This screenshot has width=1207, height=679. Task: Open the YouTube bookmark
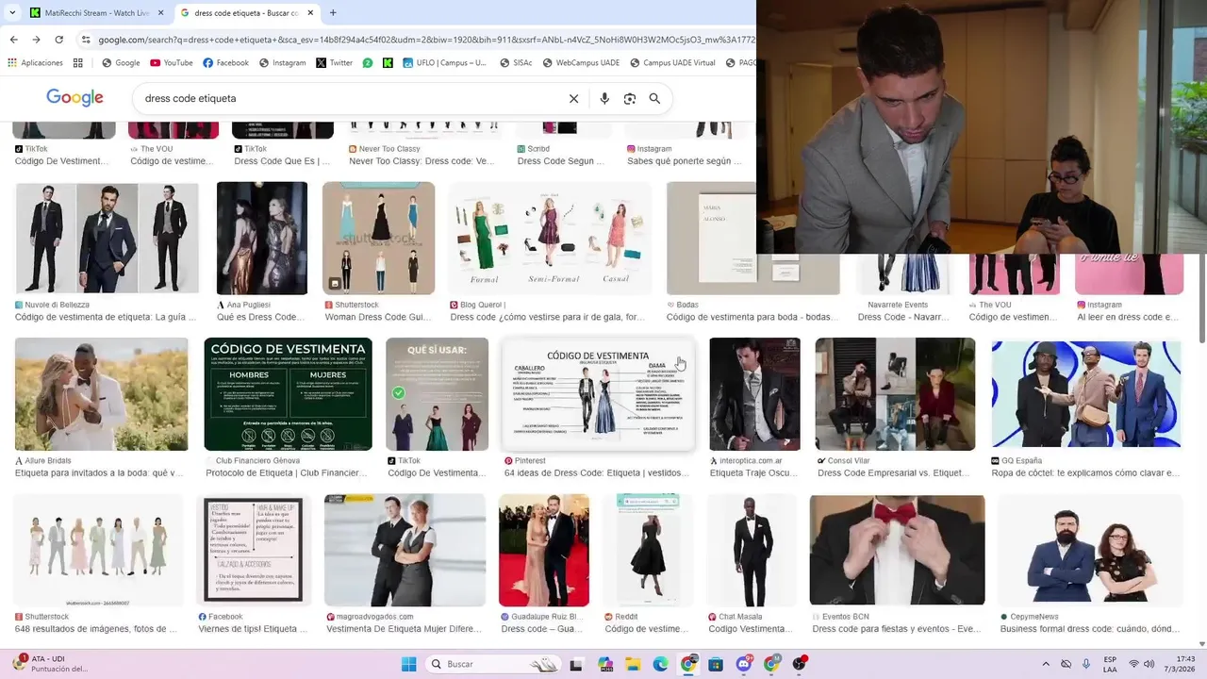(171, 63)
